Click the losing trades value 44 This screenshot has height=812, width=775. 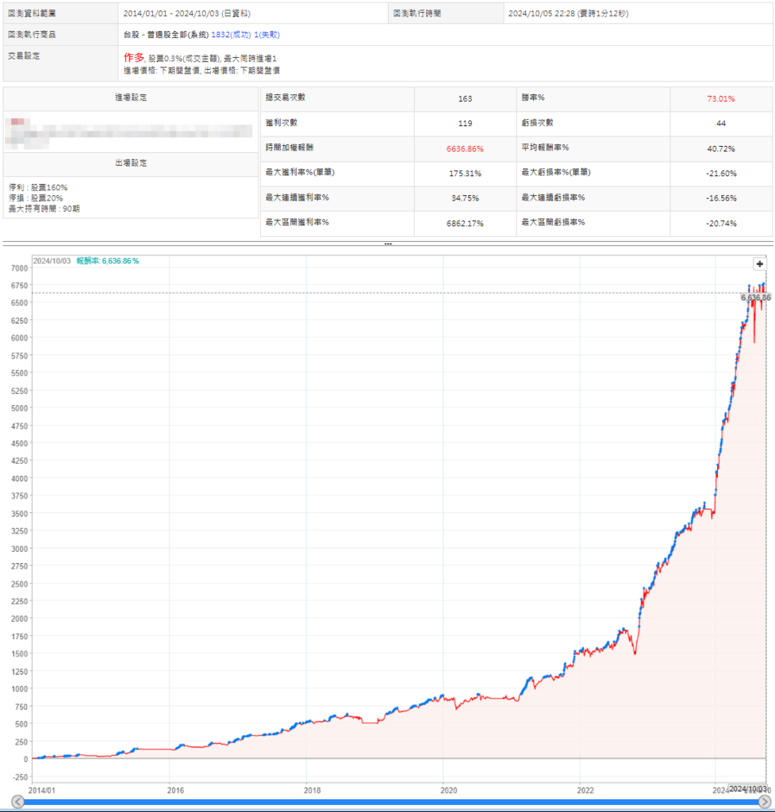point(721,123)
